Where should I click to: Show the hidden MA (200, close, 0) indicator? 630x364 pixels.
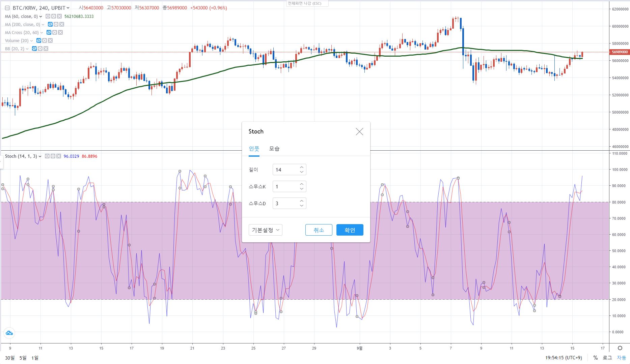50,25
